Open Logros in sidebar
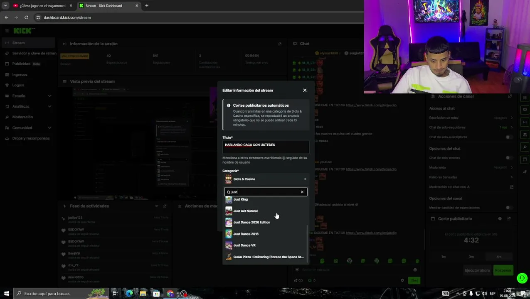 pyautogui.click(x=29, y=85)
